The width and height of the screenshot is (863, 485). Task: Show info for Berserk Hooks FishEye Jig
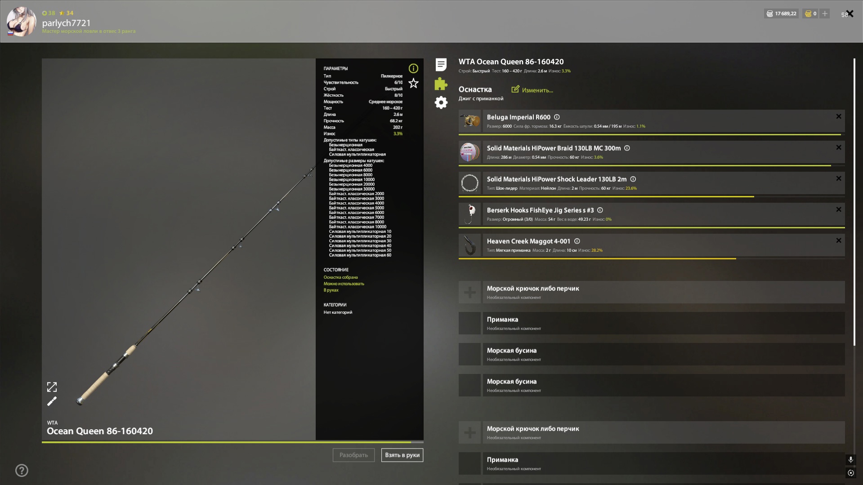(x=600, y=210)
